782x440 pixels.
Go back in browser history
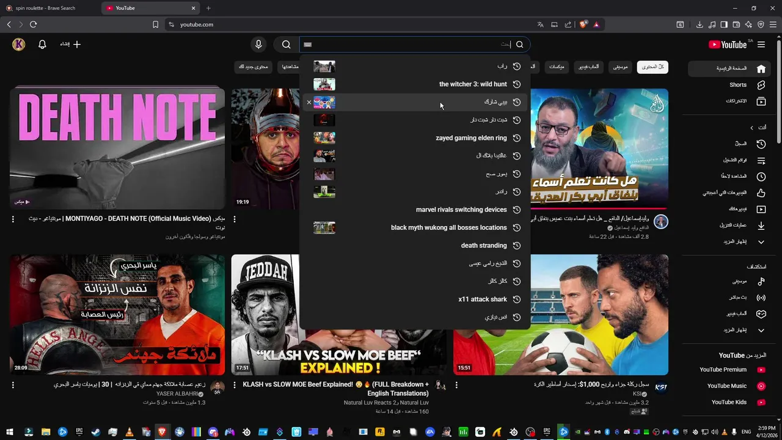9,24
